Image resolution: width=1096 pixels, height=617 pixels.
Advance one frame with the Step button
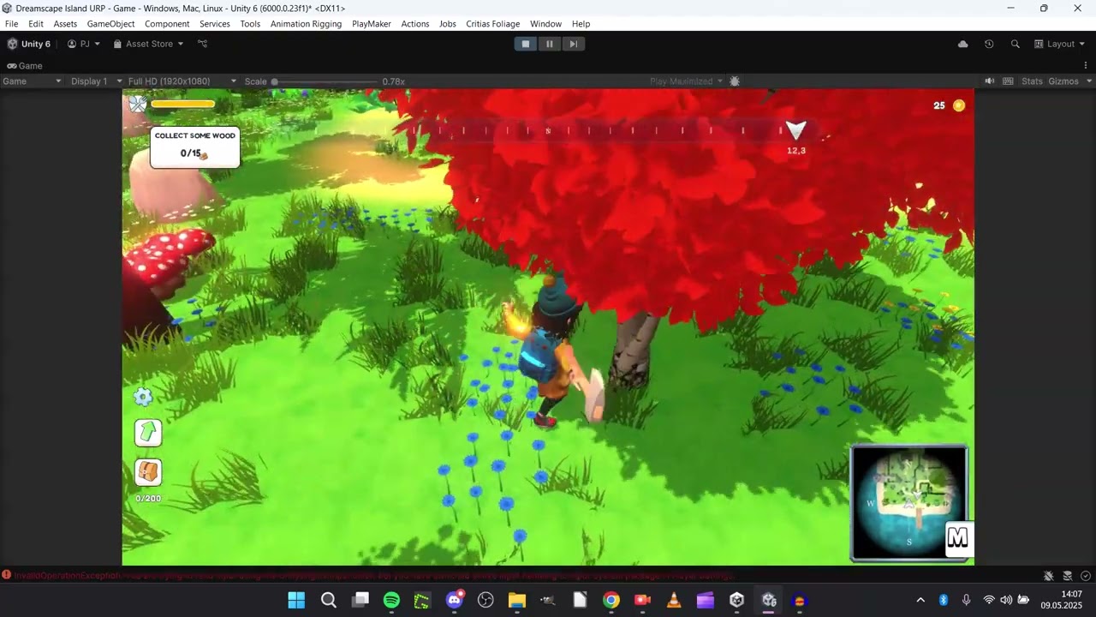click(574, 44)
